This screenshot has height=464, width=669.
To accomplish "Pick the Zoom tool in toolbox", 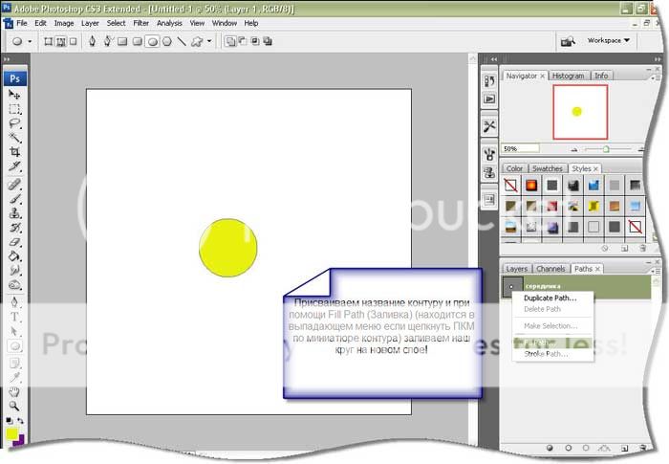I will click(15, 406).
